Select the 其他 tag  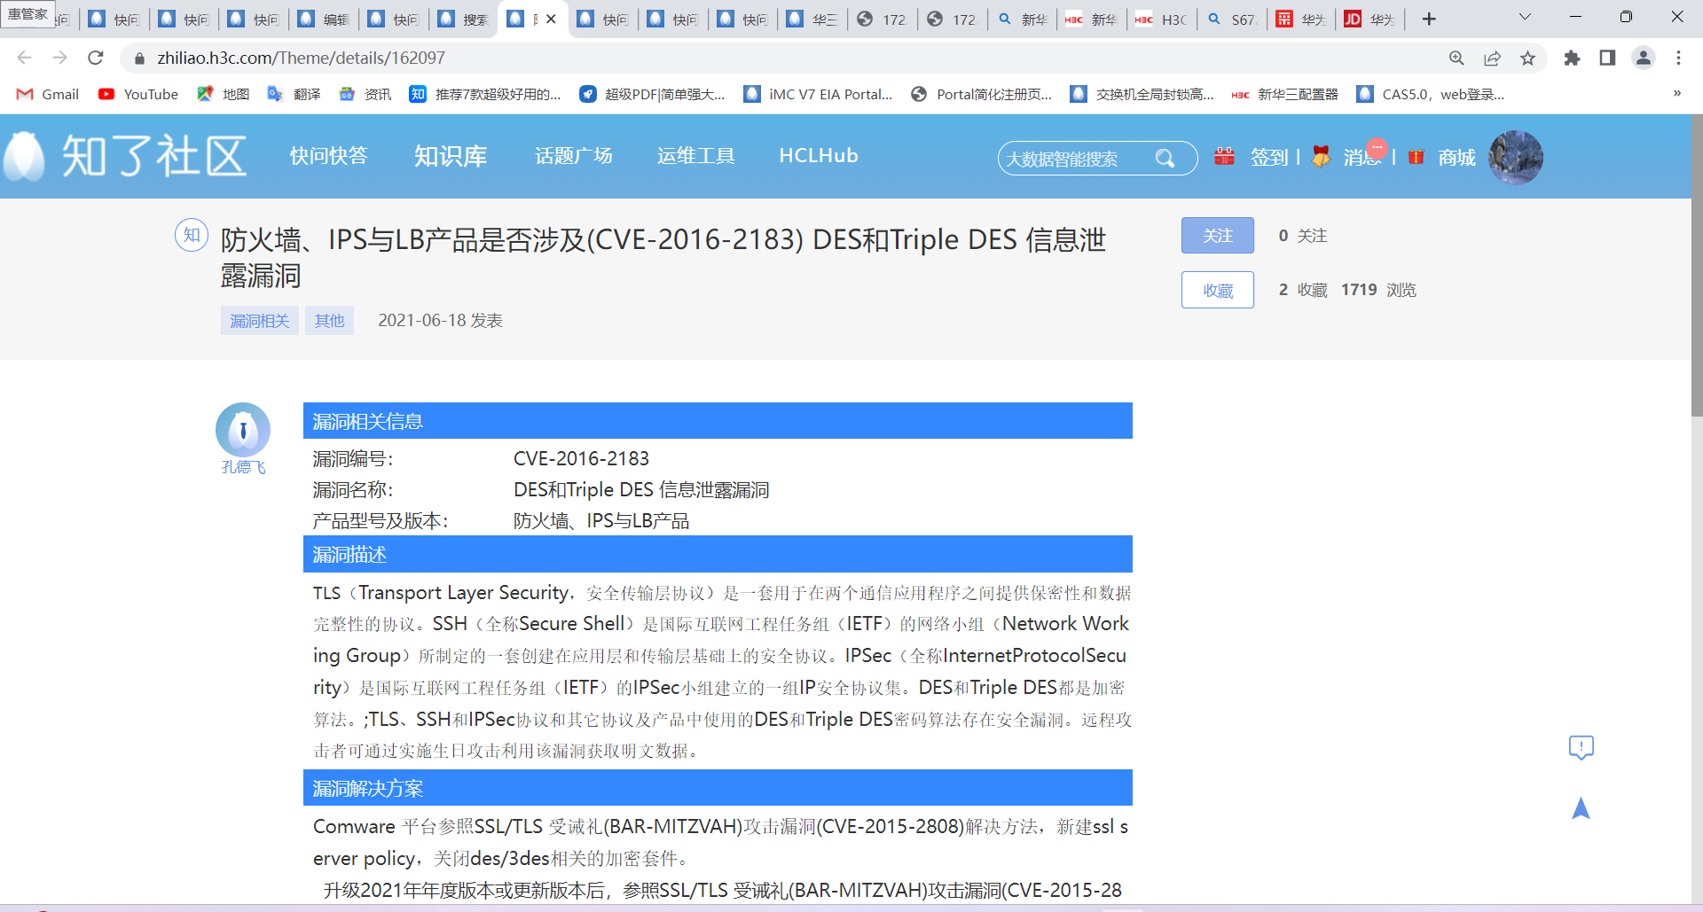pyautogui.click(x=329, y=321)
